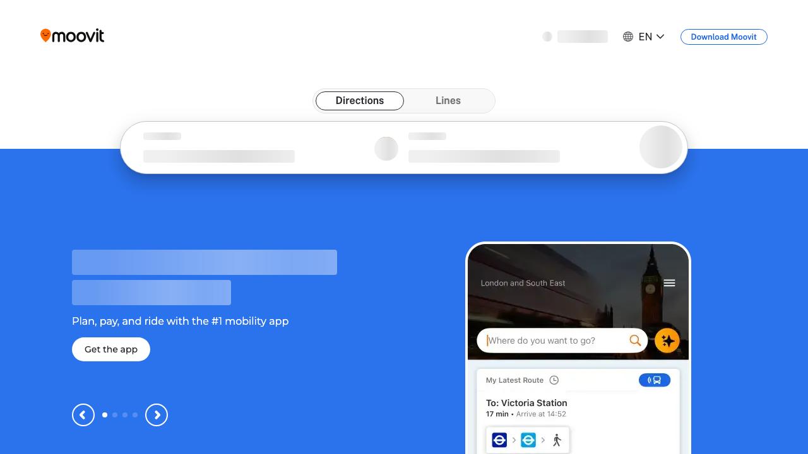Click the teal roundel line icon
The height and width of the screenshot is (454, 808).
(x=528, y=440)
